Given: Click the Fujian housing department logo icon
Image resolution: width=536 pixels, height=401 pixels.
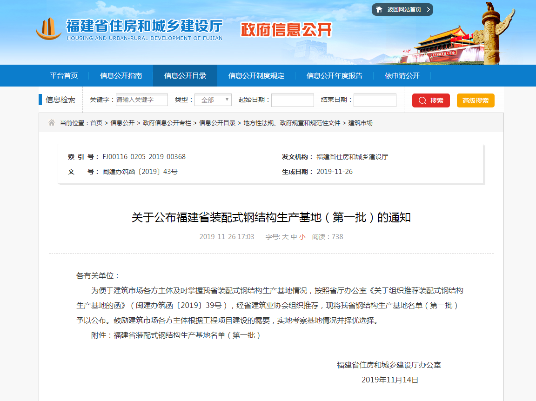Looking at the screenshot, I should [49, 29].
